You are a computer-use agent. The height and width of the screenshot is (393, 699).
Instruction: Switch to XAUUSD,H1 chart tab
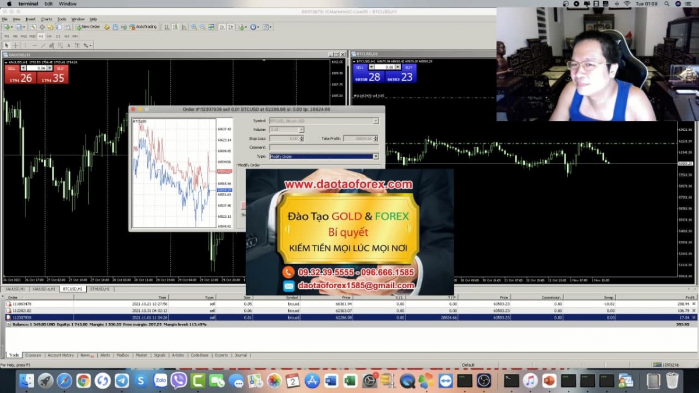coord(15,289)
